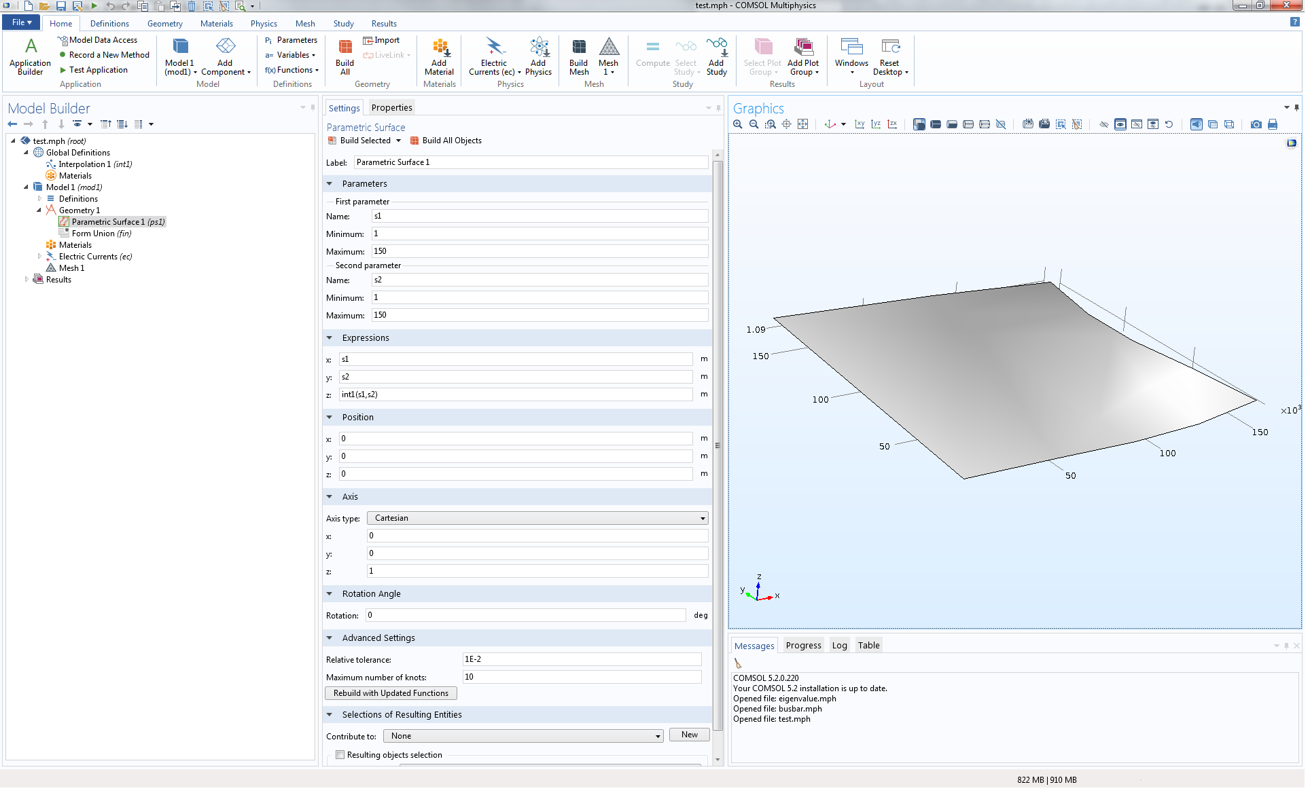Click the Zoom In graphics icon
Viewport: 1310px width, 793px height.
pos(737,124)
